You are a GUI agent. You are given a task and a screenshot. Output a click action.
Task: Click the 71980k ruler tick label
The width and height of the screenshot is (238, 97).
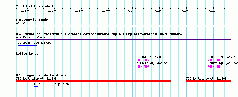[132, 11]
